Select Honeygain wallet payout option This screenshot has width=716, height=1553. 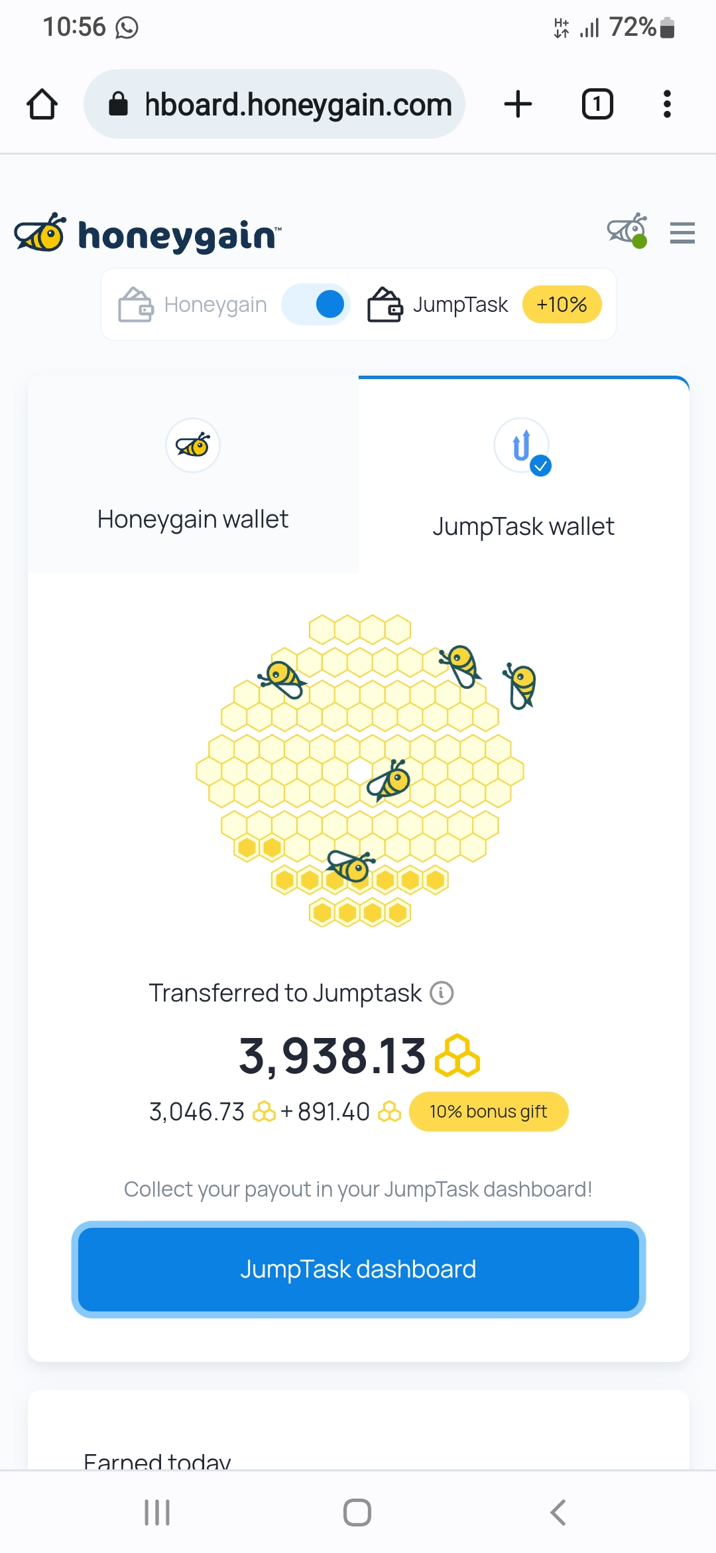193,305
